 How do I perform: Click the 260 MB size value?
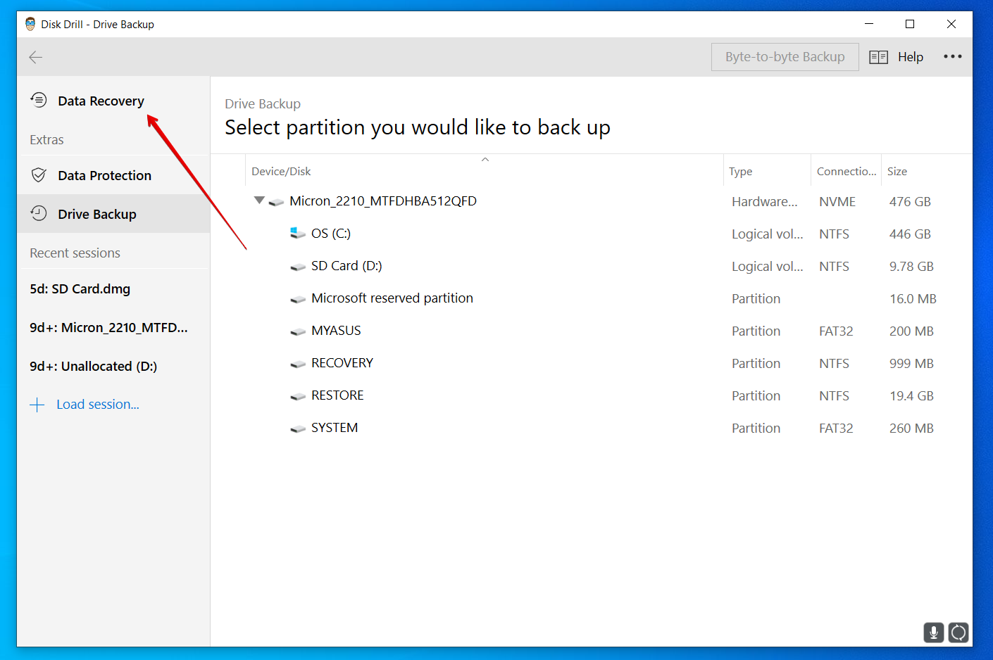pos(911,429)
